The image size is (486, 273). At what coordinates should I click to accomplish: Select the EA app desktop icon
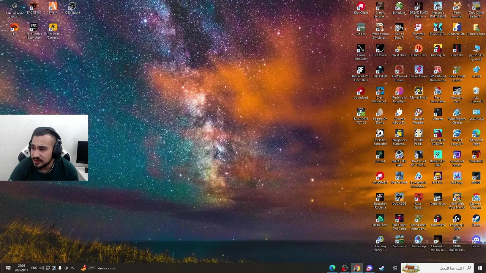tap(14, 30)
